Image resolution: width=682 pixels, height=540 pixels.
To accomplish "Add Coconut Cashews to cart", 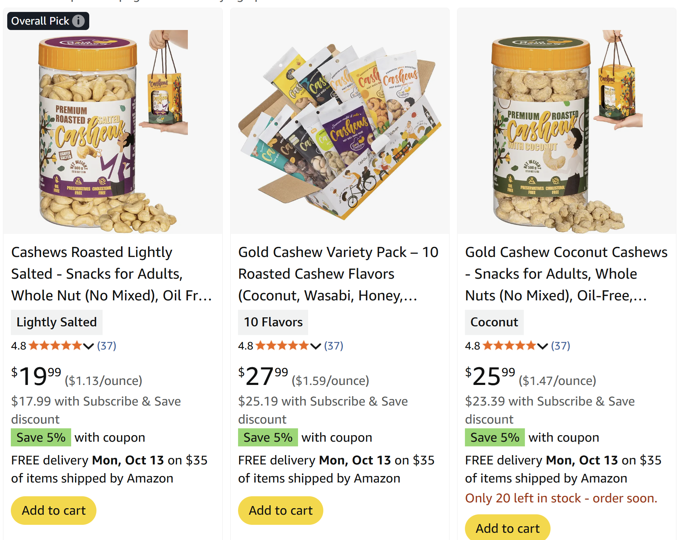I will click(x=508, y=528).
